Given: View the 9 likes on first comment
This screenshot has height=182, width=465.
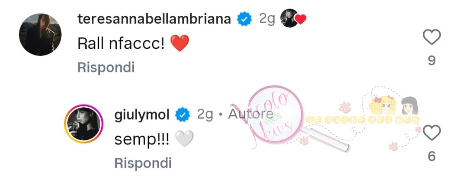Looking at the screenshot, I should [x=432, y=61].
